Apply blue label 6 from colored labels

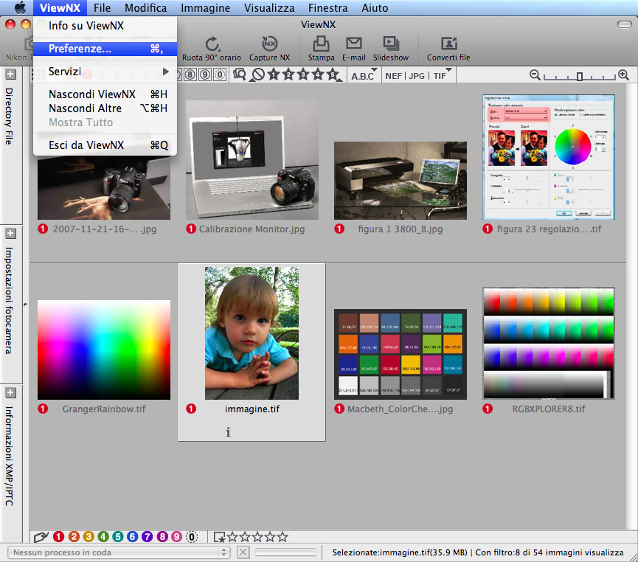(133, 537)
